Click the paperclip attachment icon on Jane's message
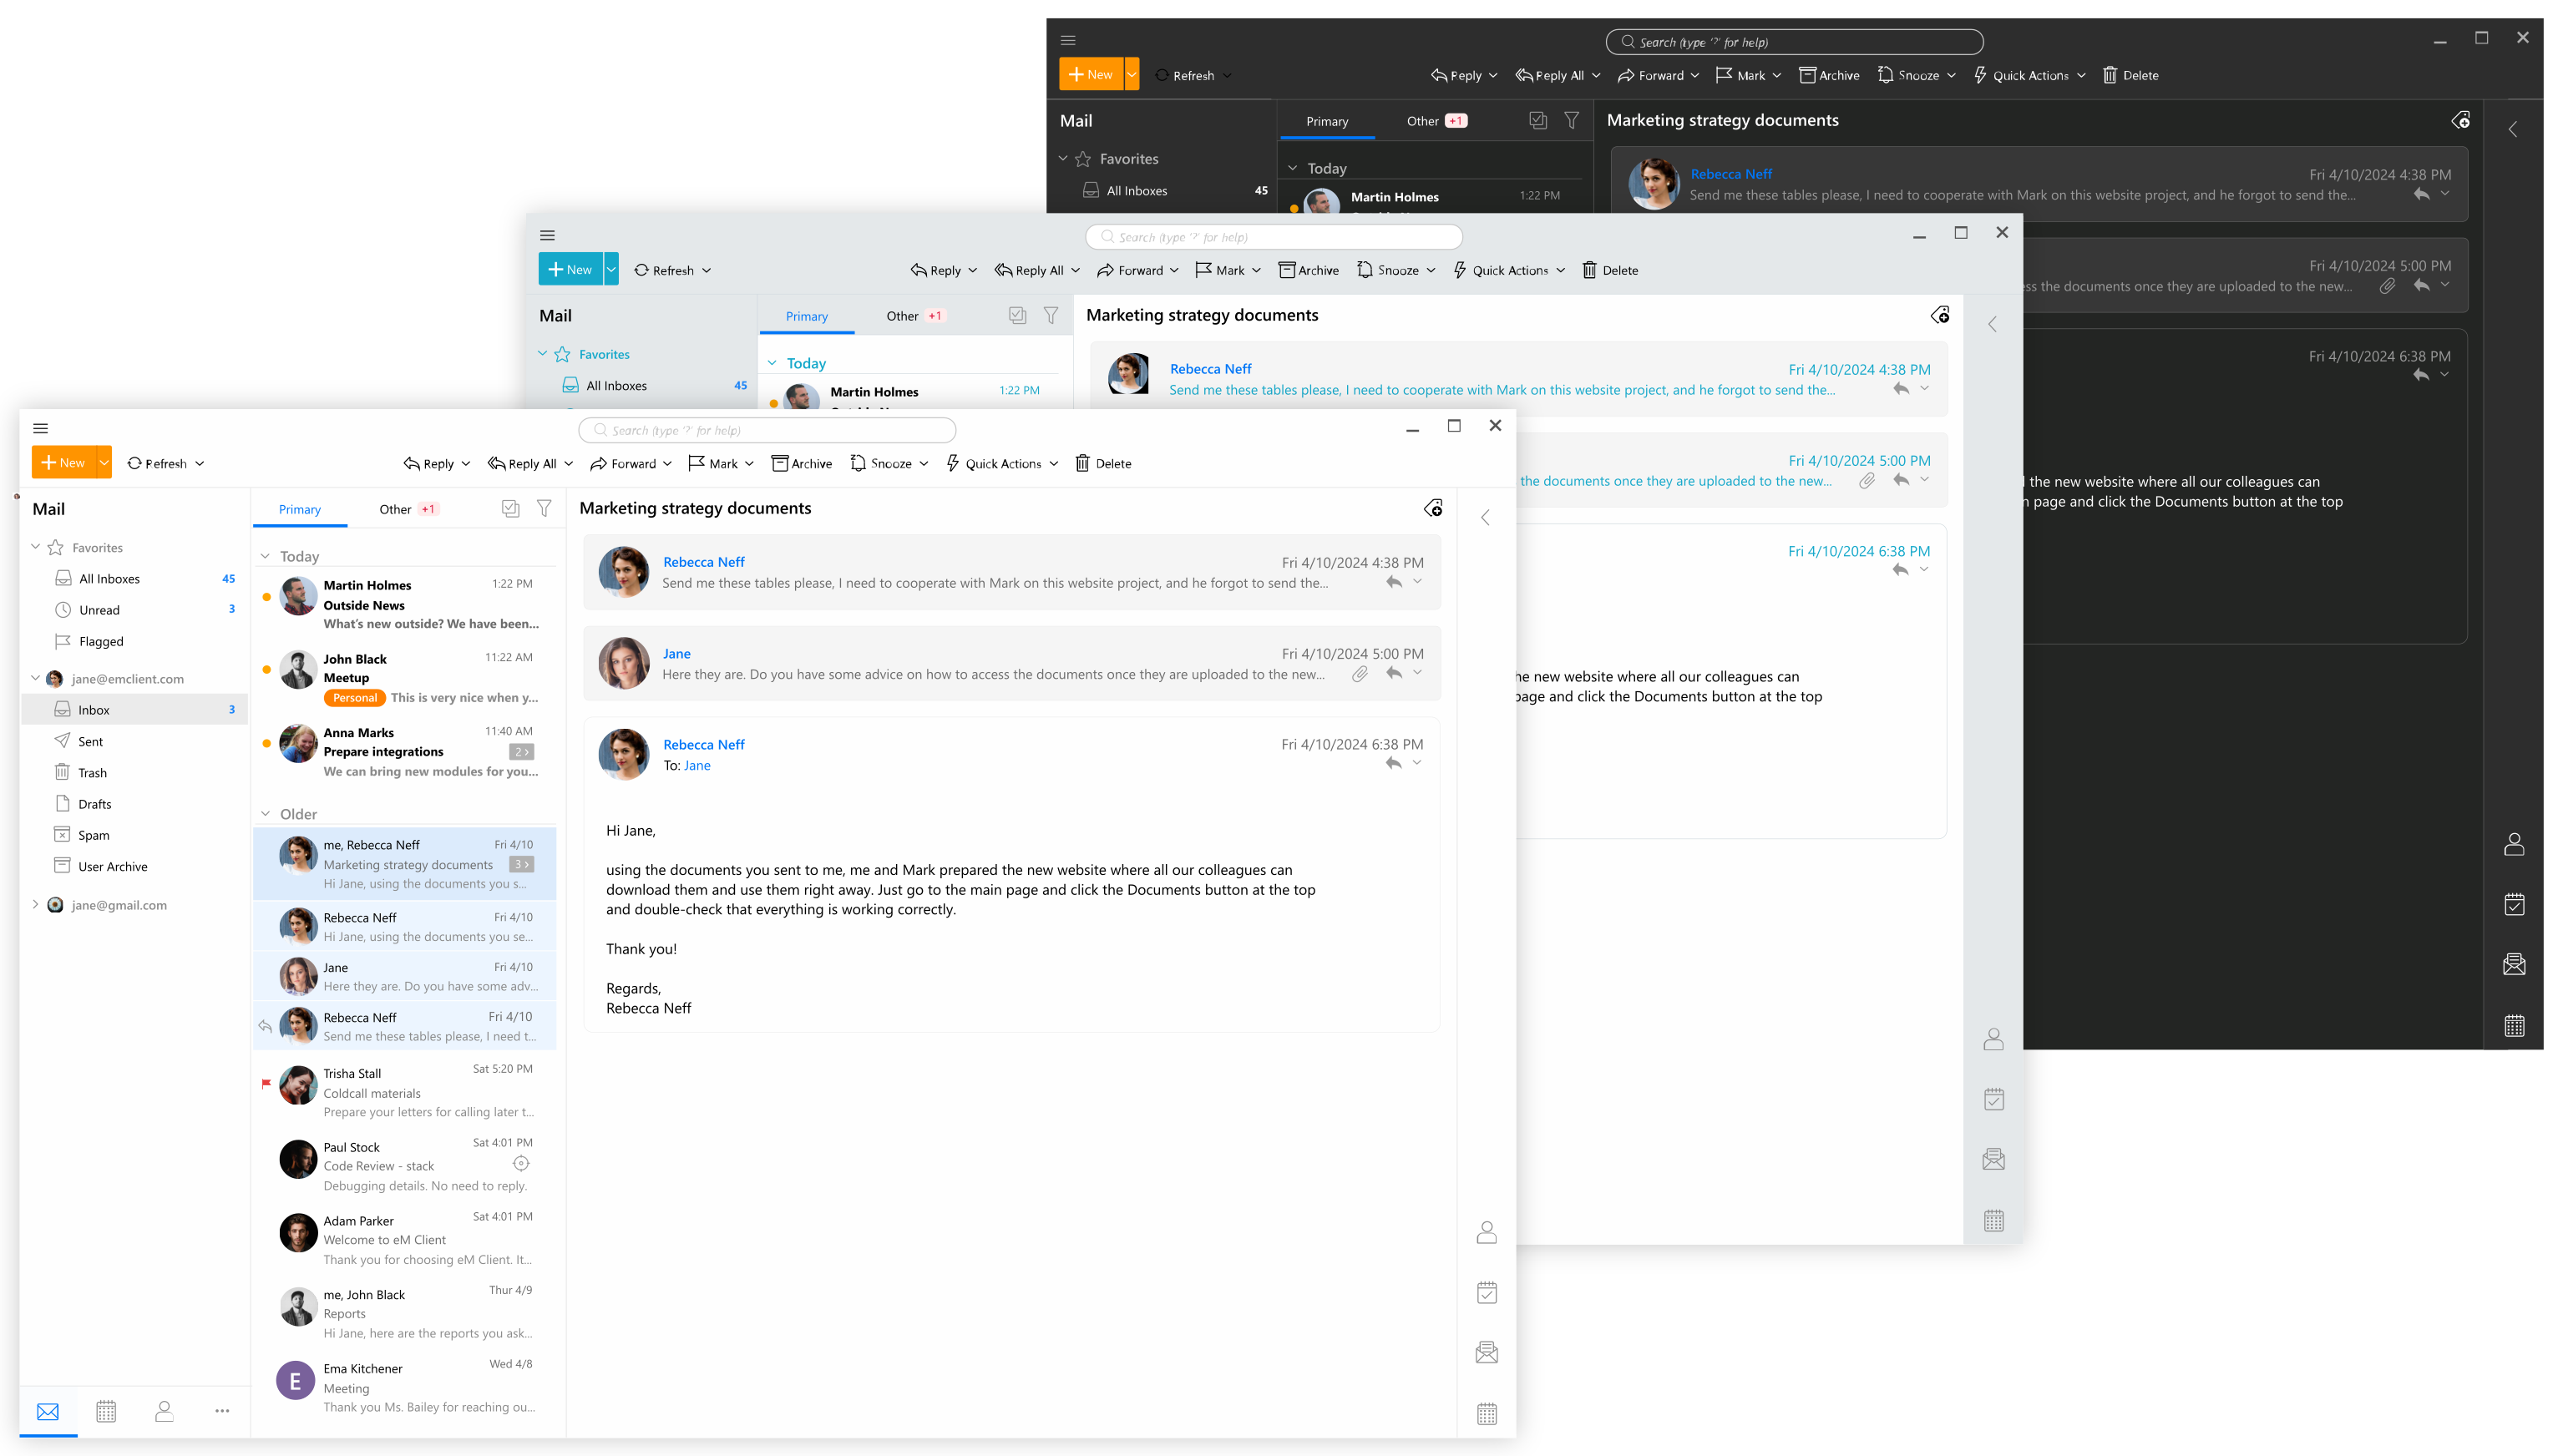 [x=1358, y=674]
